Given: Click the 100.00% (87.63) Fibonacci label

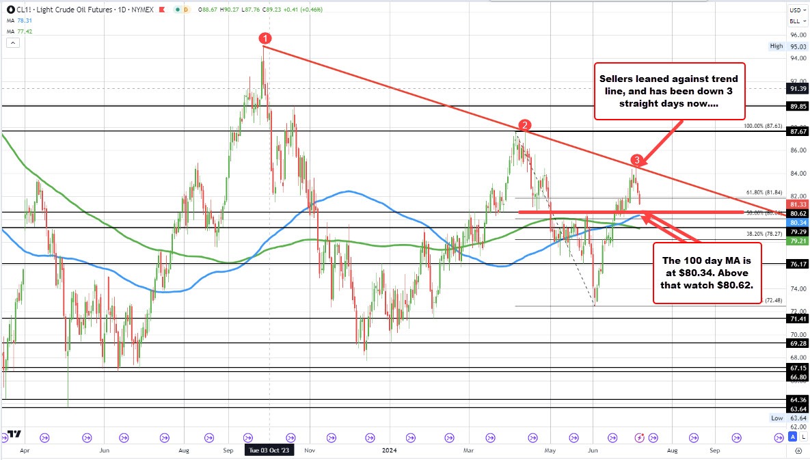Looking at the screenshot, I should [763, 126].
